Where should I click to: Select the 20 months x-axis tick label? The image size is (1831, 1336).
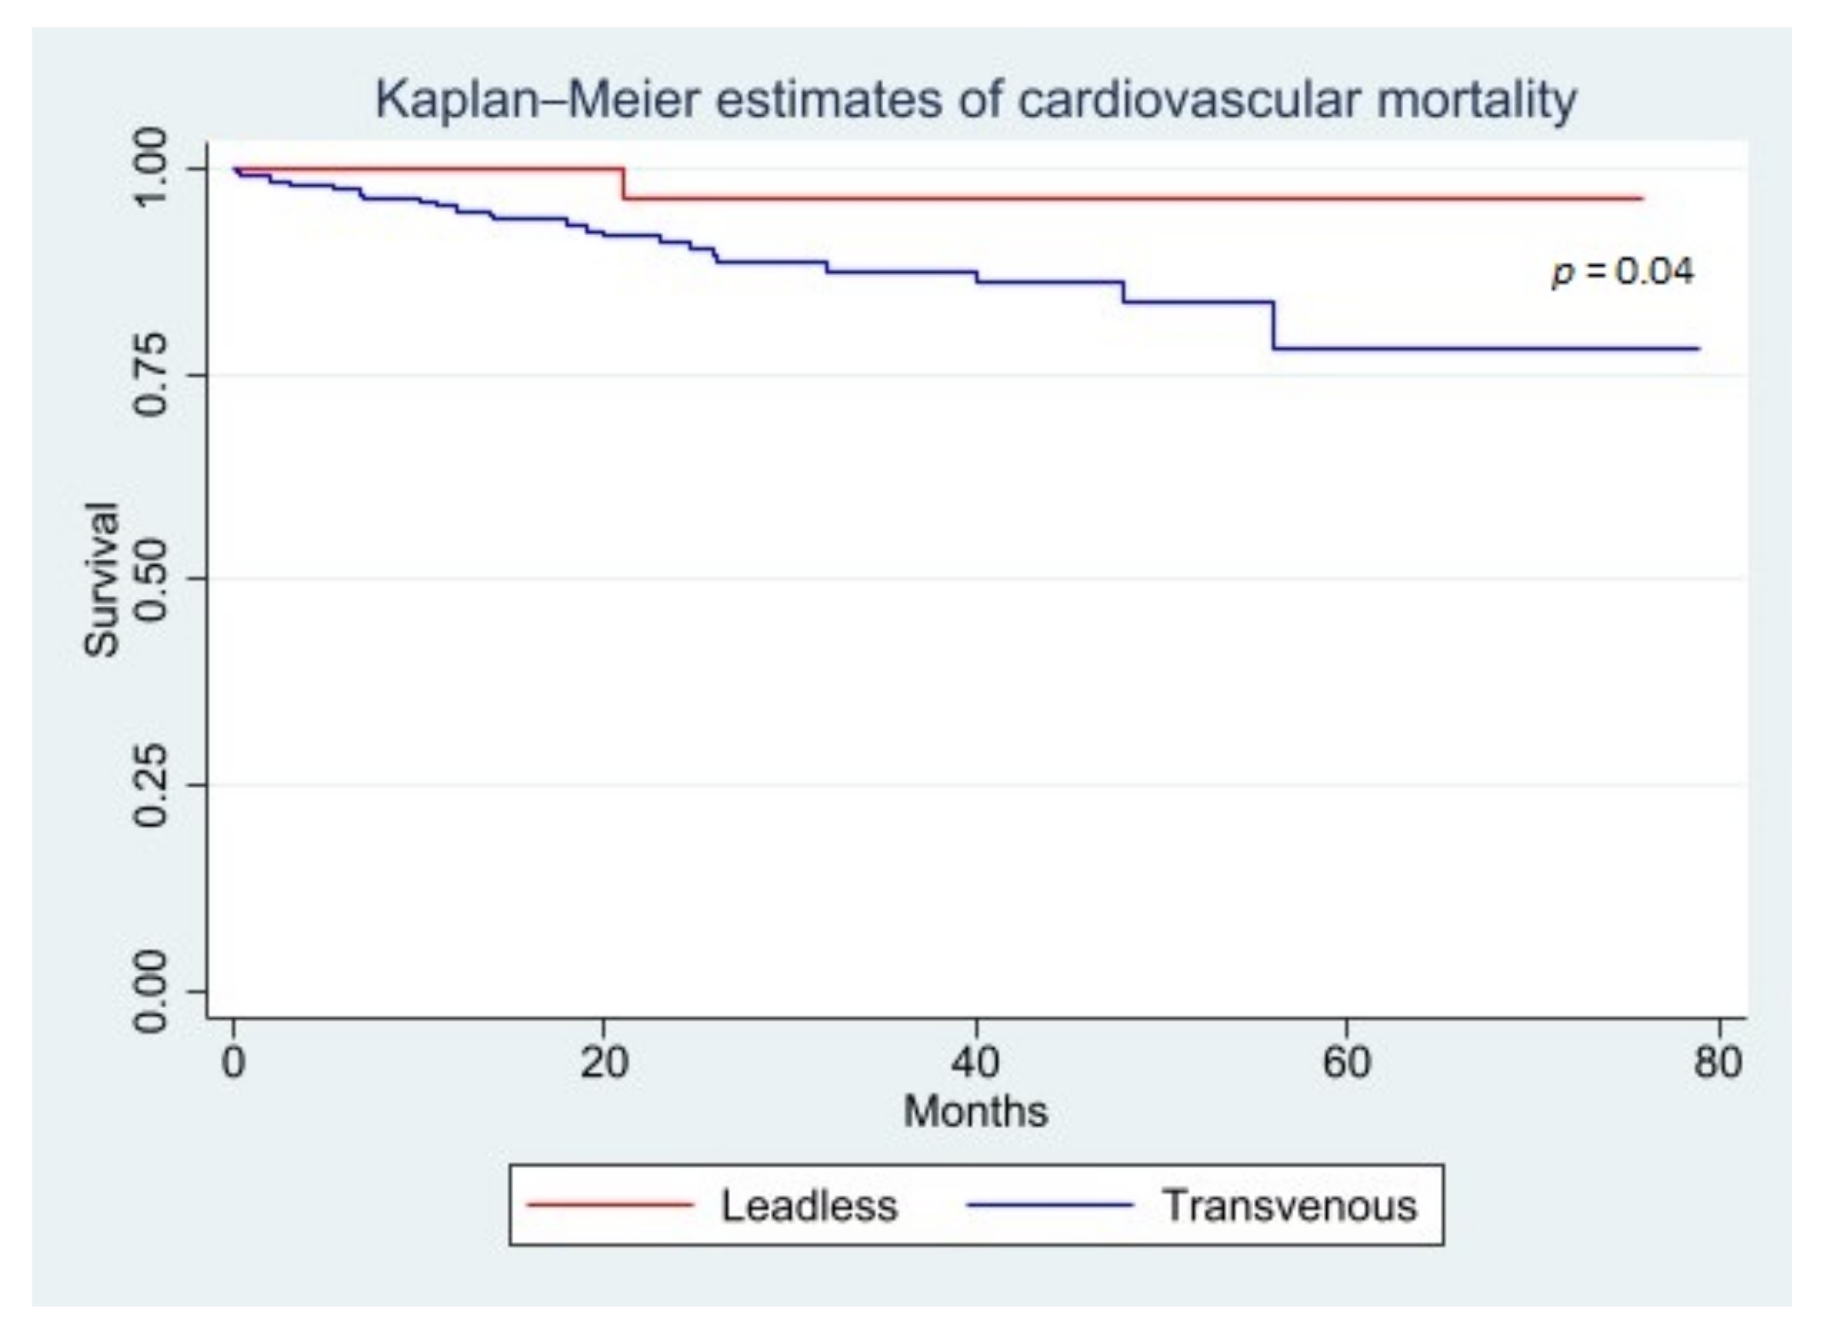(x=604, y=1063)
